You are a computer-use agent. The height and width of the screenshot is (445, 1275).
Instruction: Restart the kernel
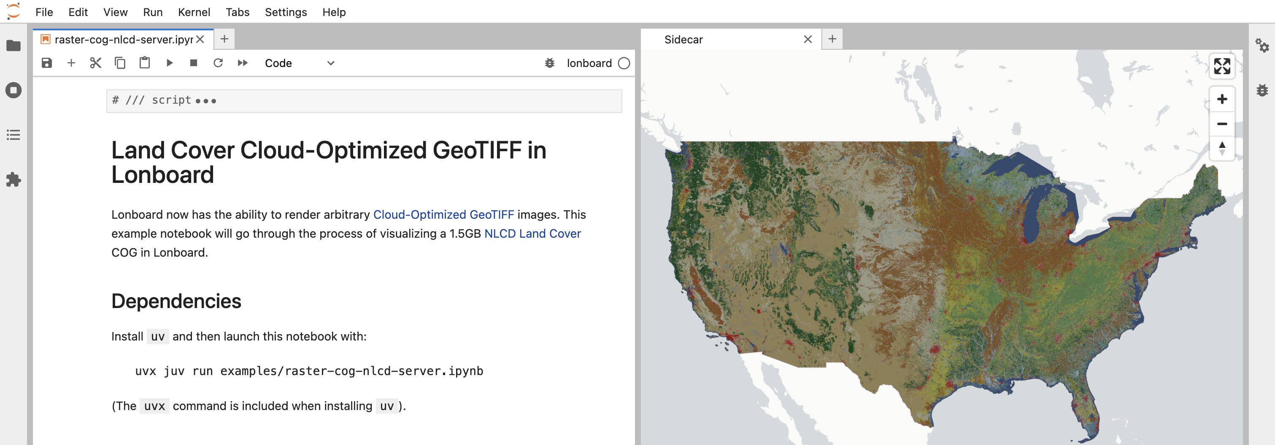(x=218, y=63)
